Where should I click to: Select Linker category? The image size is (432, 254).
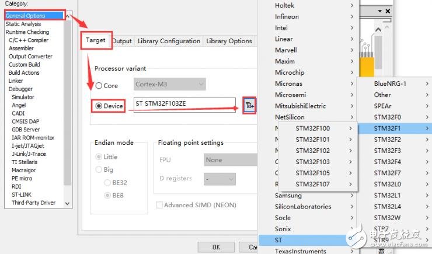tap(16, 81)
